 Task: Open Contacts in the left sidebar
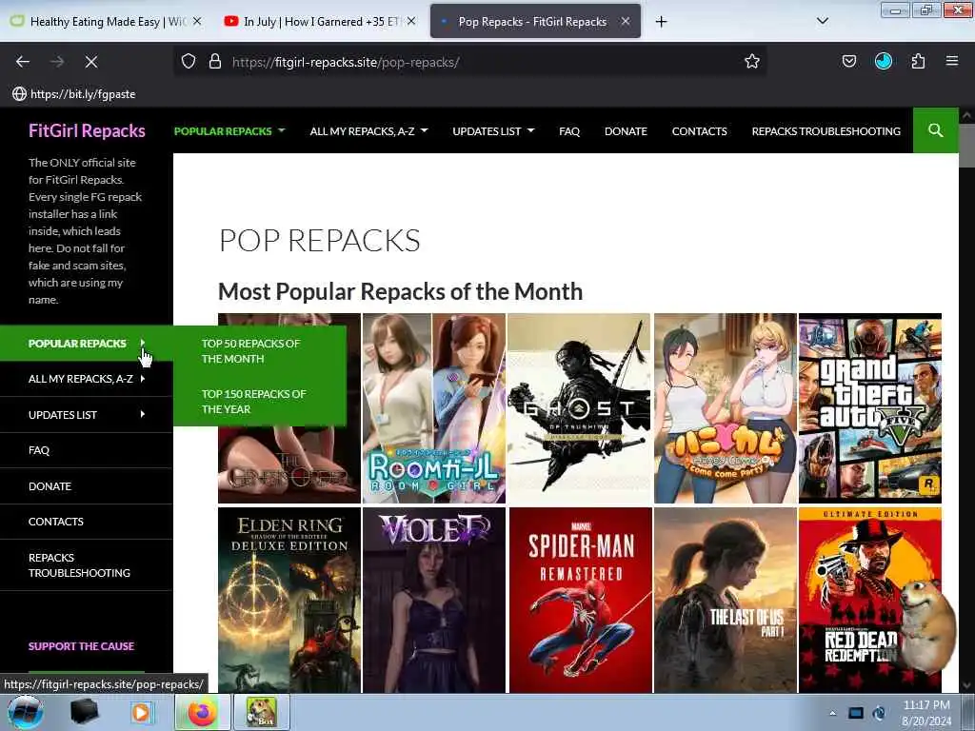pos(56,522)
